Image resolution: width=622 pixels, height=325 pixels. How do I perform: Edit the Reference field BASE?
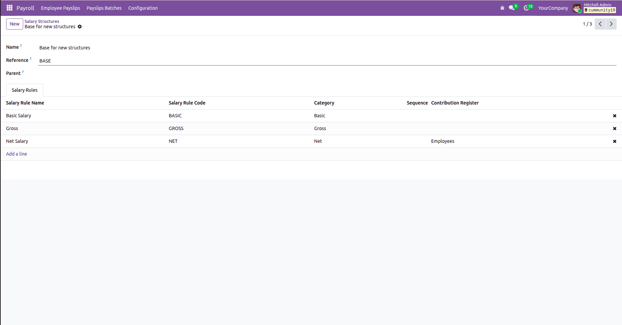[327, 61]
